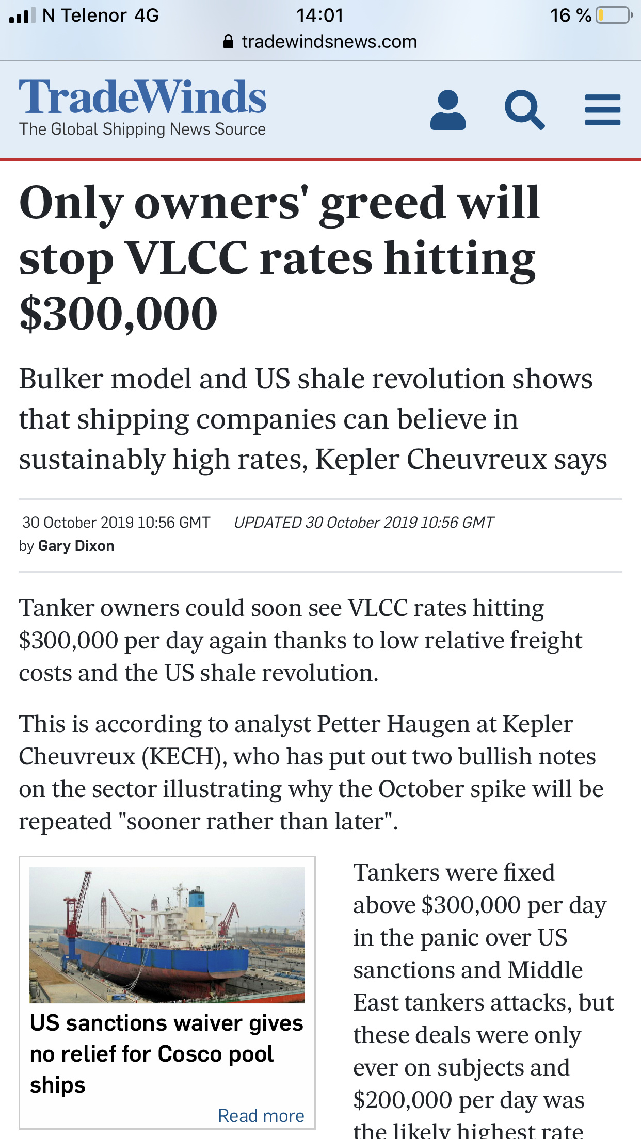Tap the article subheadline about Kepler Cheuvreux
Viewport: 641px width, 1139px height.
tap(313, 419)
